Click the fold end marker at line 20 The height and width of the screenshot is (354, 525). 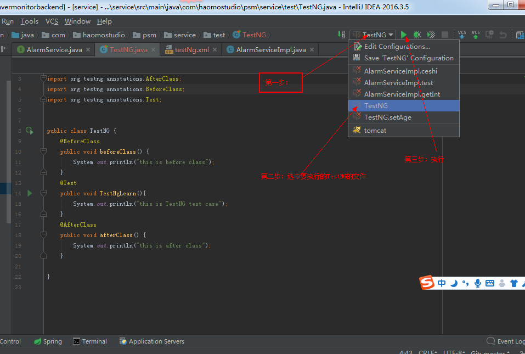tap(43, 256)
